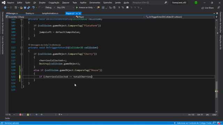Click the search magnifier icon

(166, 2)
